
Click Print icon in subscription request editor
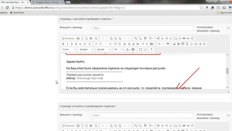click(x=91, y=39)
